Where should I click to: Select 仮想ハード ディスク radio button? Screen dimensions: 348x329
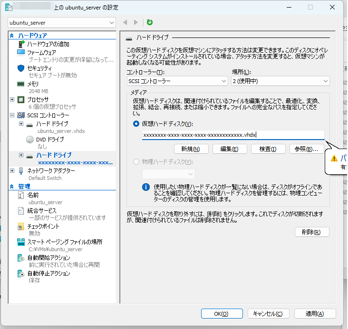click(136, 124)
